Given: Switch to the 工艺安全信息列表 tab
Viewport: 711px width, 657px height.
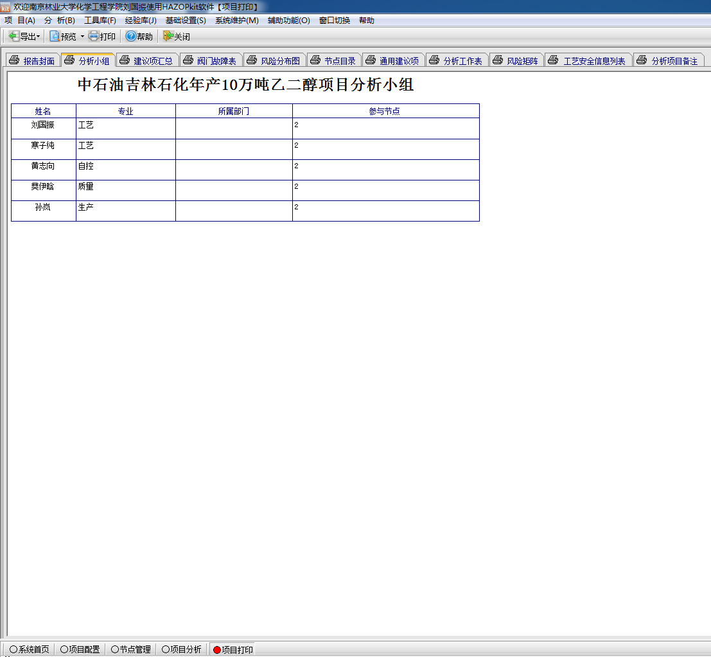Looking at the screenshot, I should 588,61.
